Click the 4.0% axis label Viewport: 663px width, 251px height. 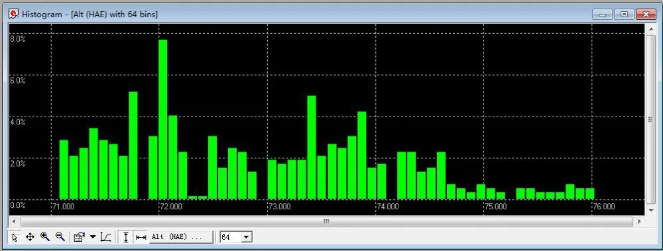tap(18, 122)
